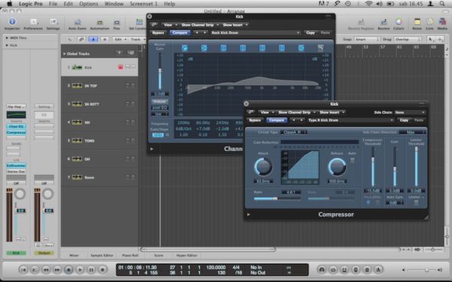Click the Wi-Fi icon in menu bar
The width and height of the screenshot is (452, 282).
pos(368,4)
